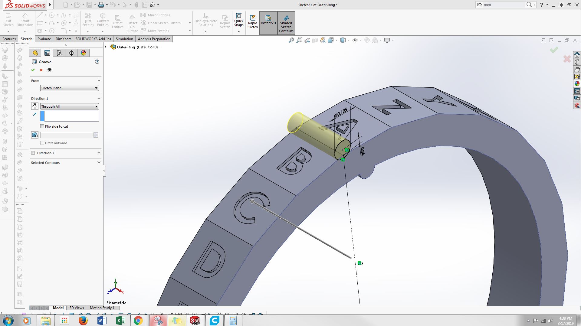Switch to the Evaluate tab

click(44, 39)
